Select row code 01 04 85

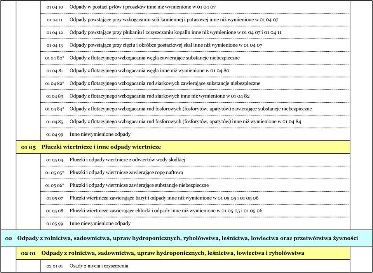tap(55, 122)
